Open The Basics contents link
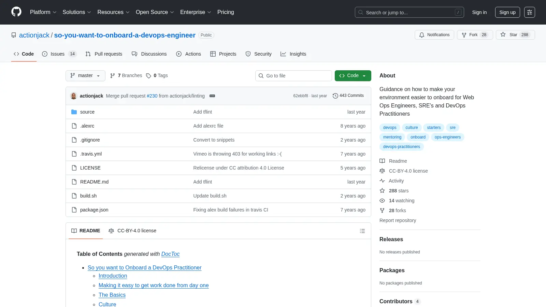 pos(112,295)
